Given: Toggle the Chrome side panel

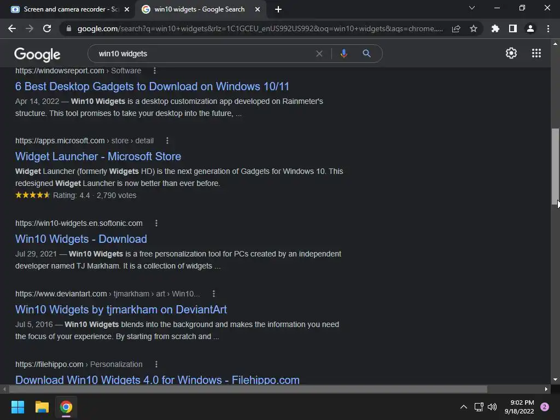Looking at the screenshot, I should coord(513,28).
